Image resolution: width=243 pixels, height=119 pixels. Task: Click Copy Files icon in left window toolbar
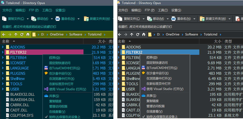click(4, 19)
